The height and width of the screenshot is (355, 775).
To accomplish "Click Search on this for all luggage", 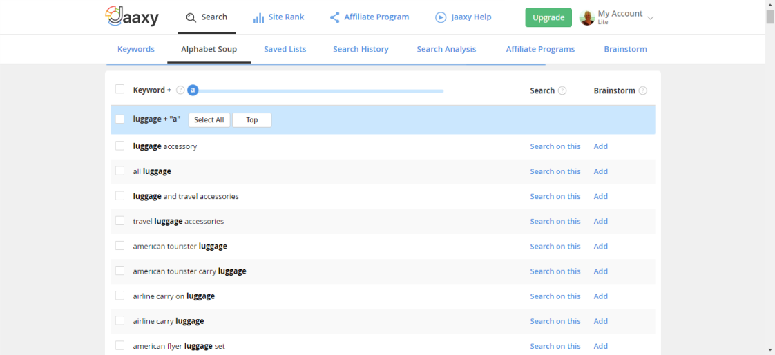I will coord(555,171).
